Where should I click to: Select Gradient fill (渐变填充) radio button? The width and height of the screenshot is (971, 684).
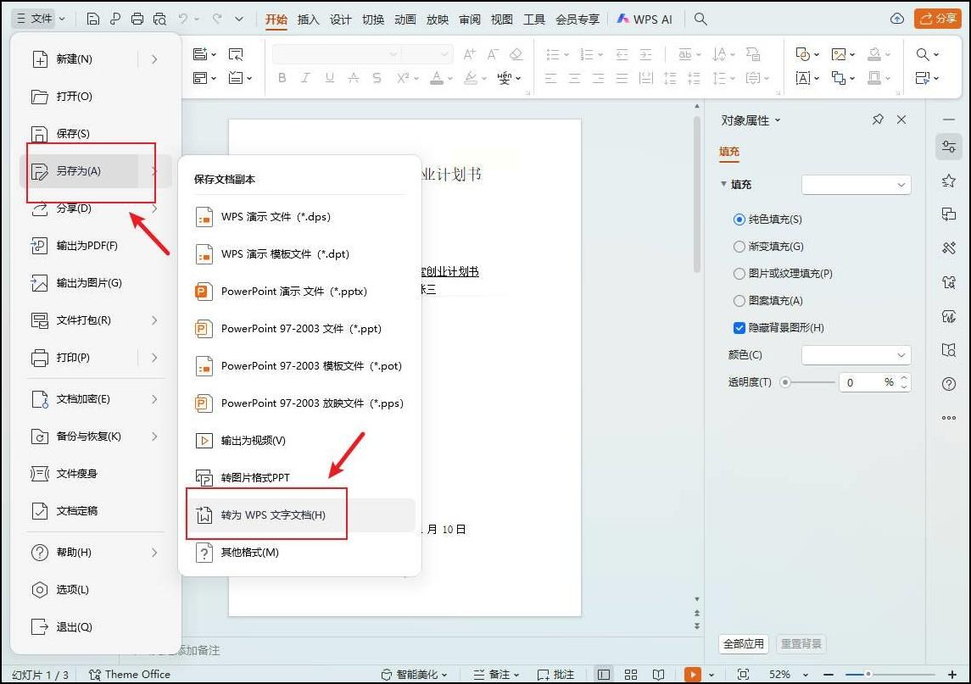(739, 247)
